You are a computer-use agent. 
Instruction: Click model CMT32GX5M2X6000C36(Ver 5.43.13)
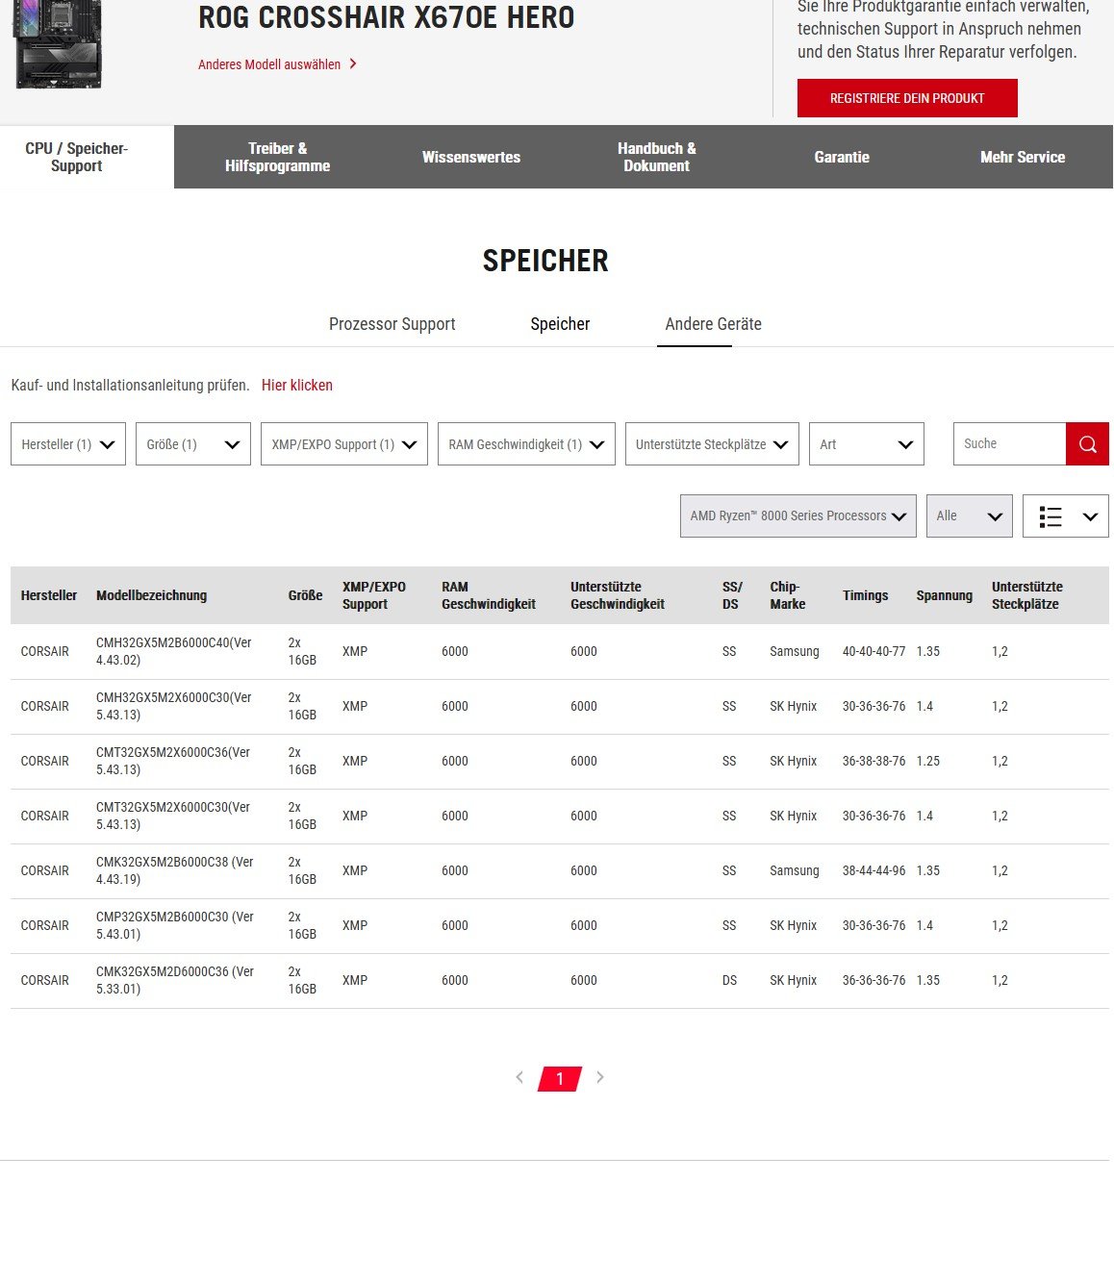[173, 761]
